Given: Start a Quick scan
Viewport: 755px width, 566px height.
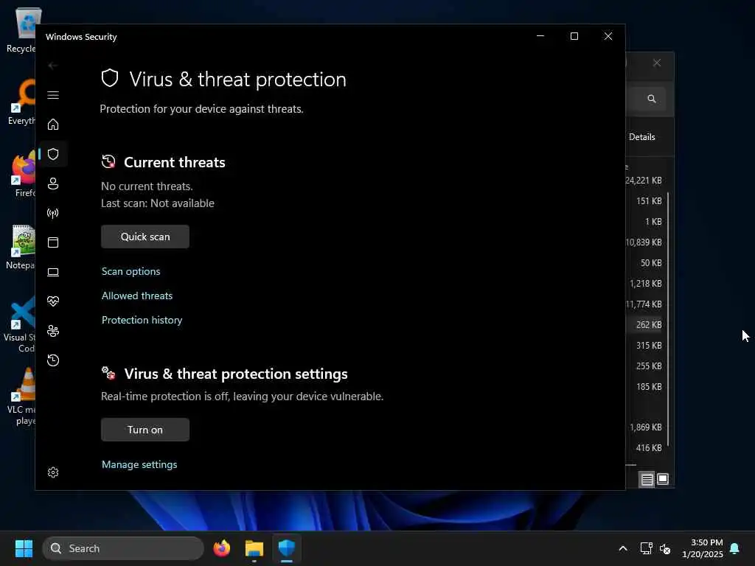Looking at the screenshot, I should 145,237.
